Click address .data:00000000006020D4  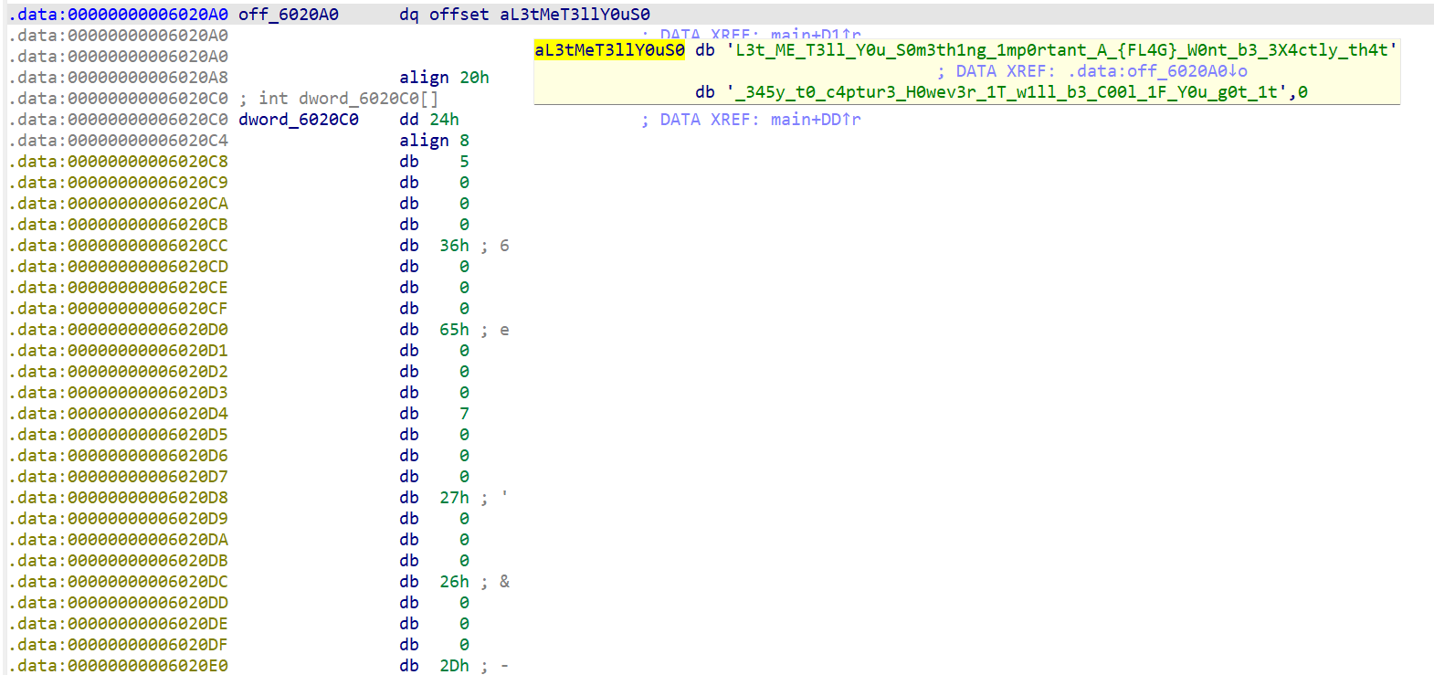(119, 414)
